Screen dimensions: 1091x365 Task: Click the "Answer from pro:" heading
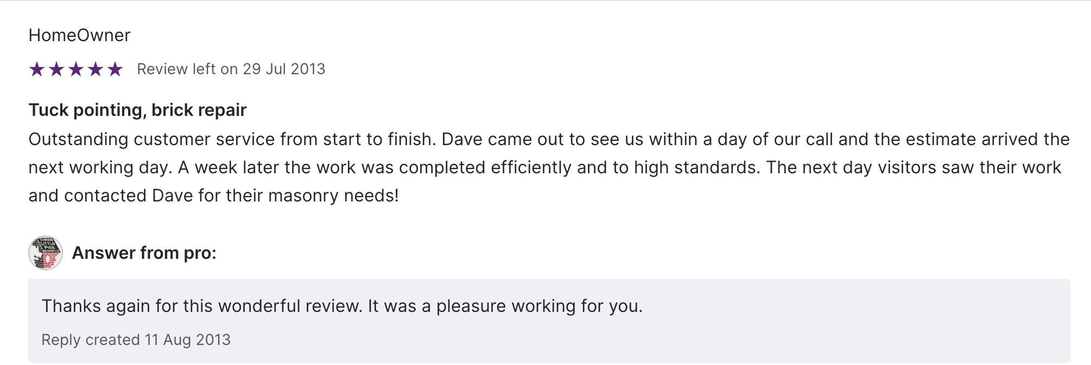point(144,253)
